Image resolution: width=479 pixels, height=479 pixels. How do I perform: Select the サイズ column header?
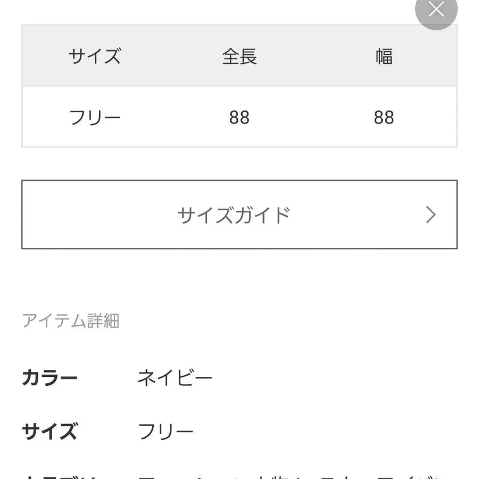point(95,55)
